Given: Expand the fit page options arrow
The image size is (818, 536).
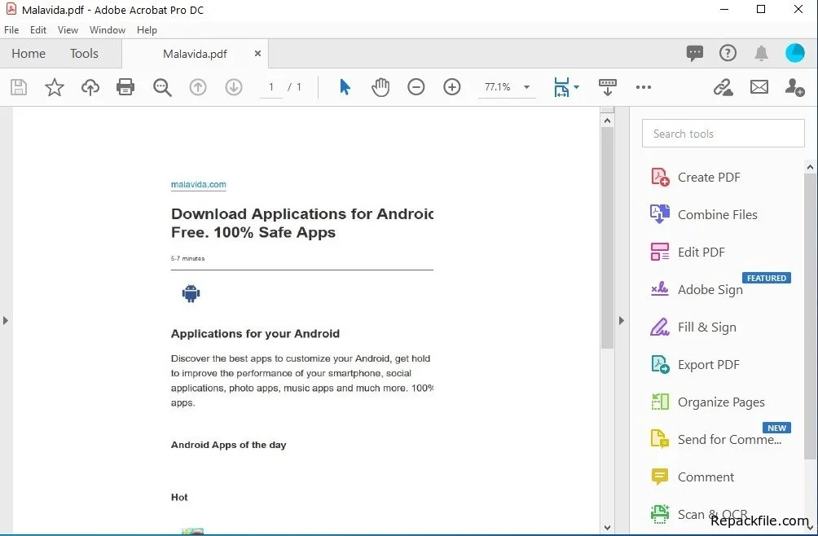Looking at the screenshot, I should click(x=577, y=87).
